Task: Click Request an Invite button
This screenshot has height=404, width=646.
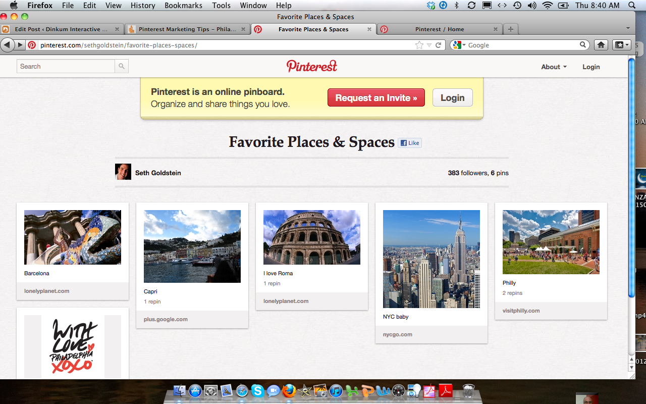Action: click(x=376, y=98)
